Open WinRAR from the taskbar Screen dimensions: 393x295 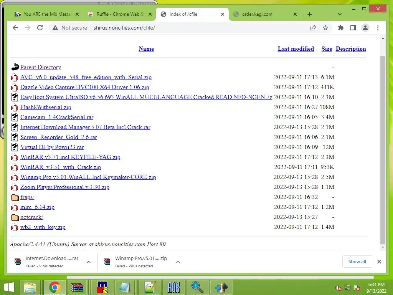[77, 287]
